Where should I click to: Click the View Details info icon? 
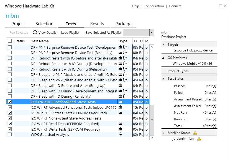click(35, 32)
